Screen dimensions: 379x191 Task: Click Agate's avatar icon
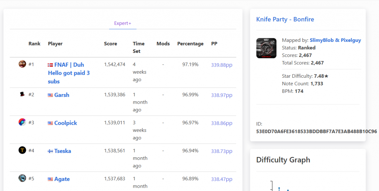pos(22,178)
